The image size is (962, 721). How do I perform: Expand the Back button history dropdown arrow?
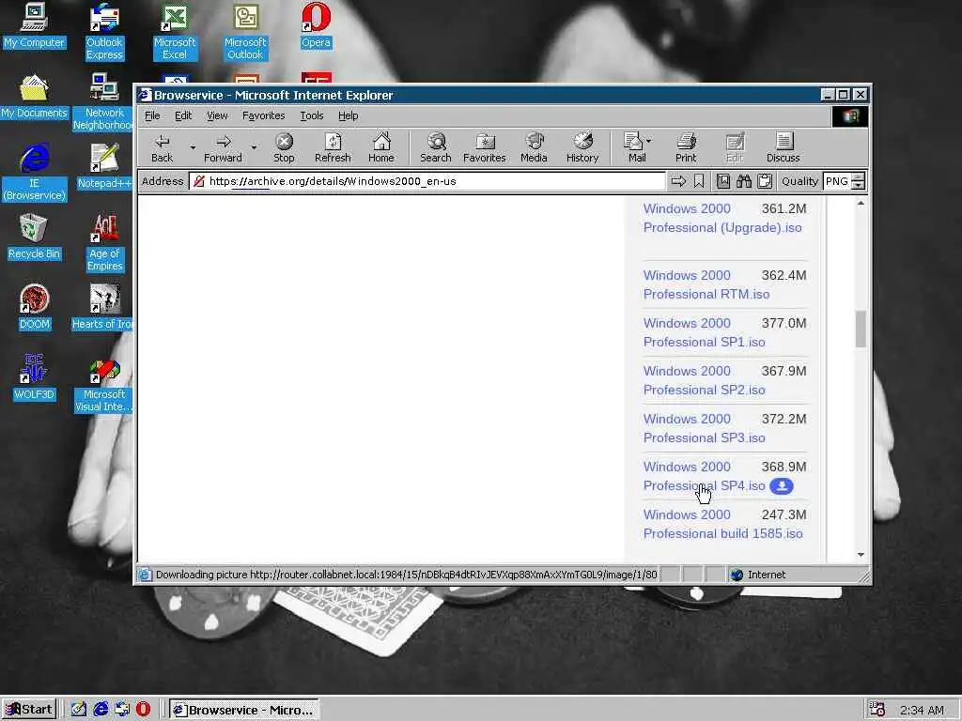193,147
